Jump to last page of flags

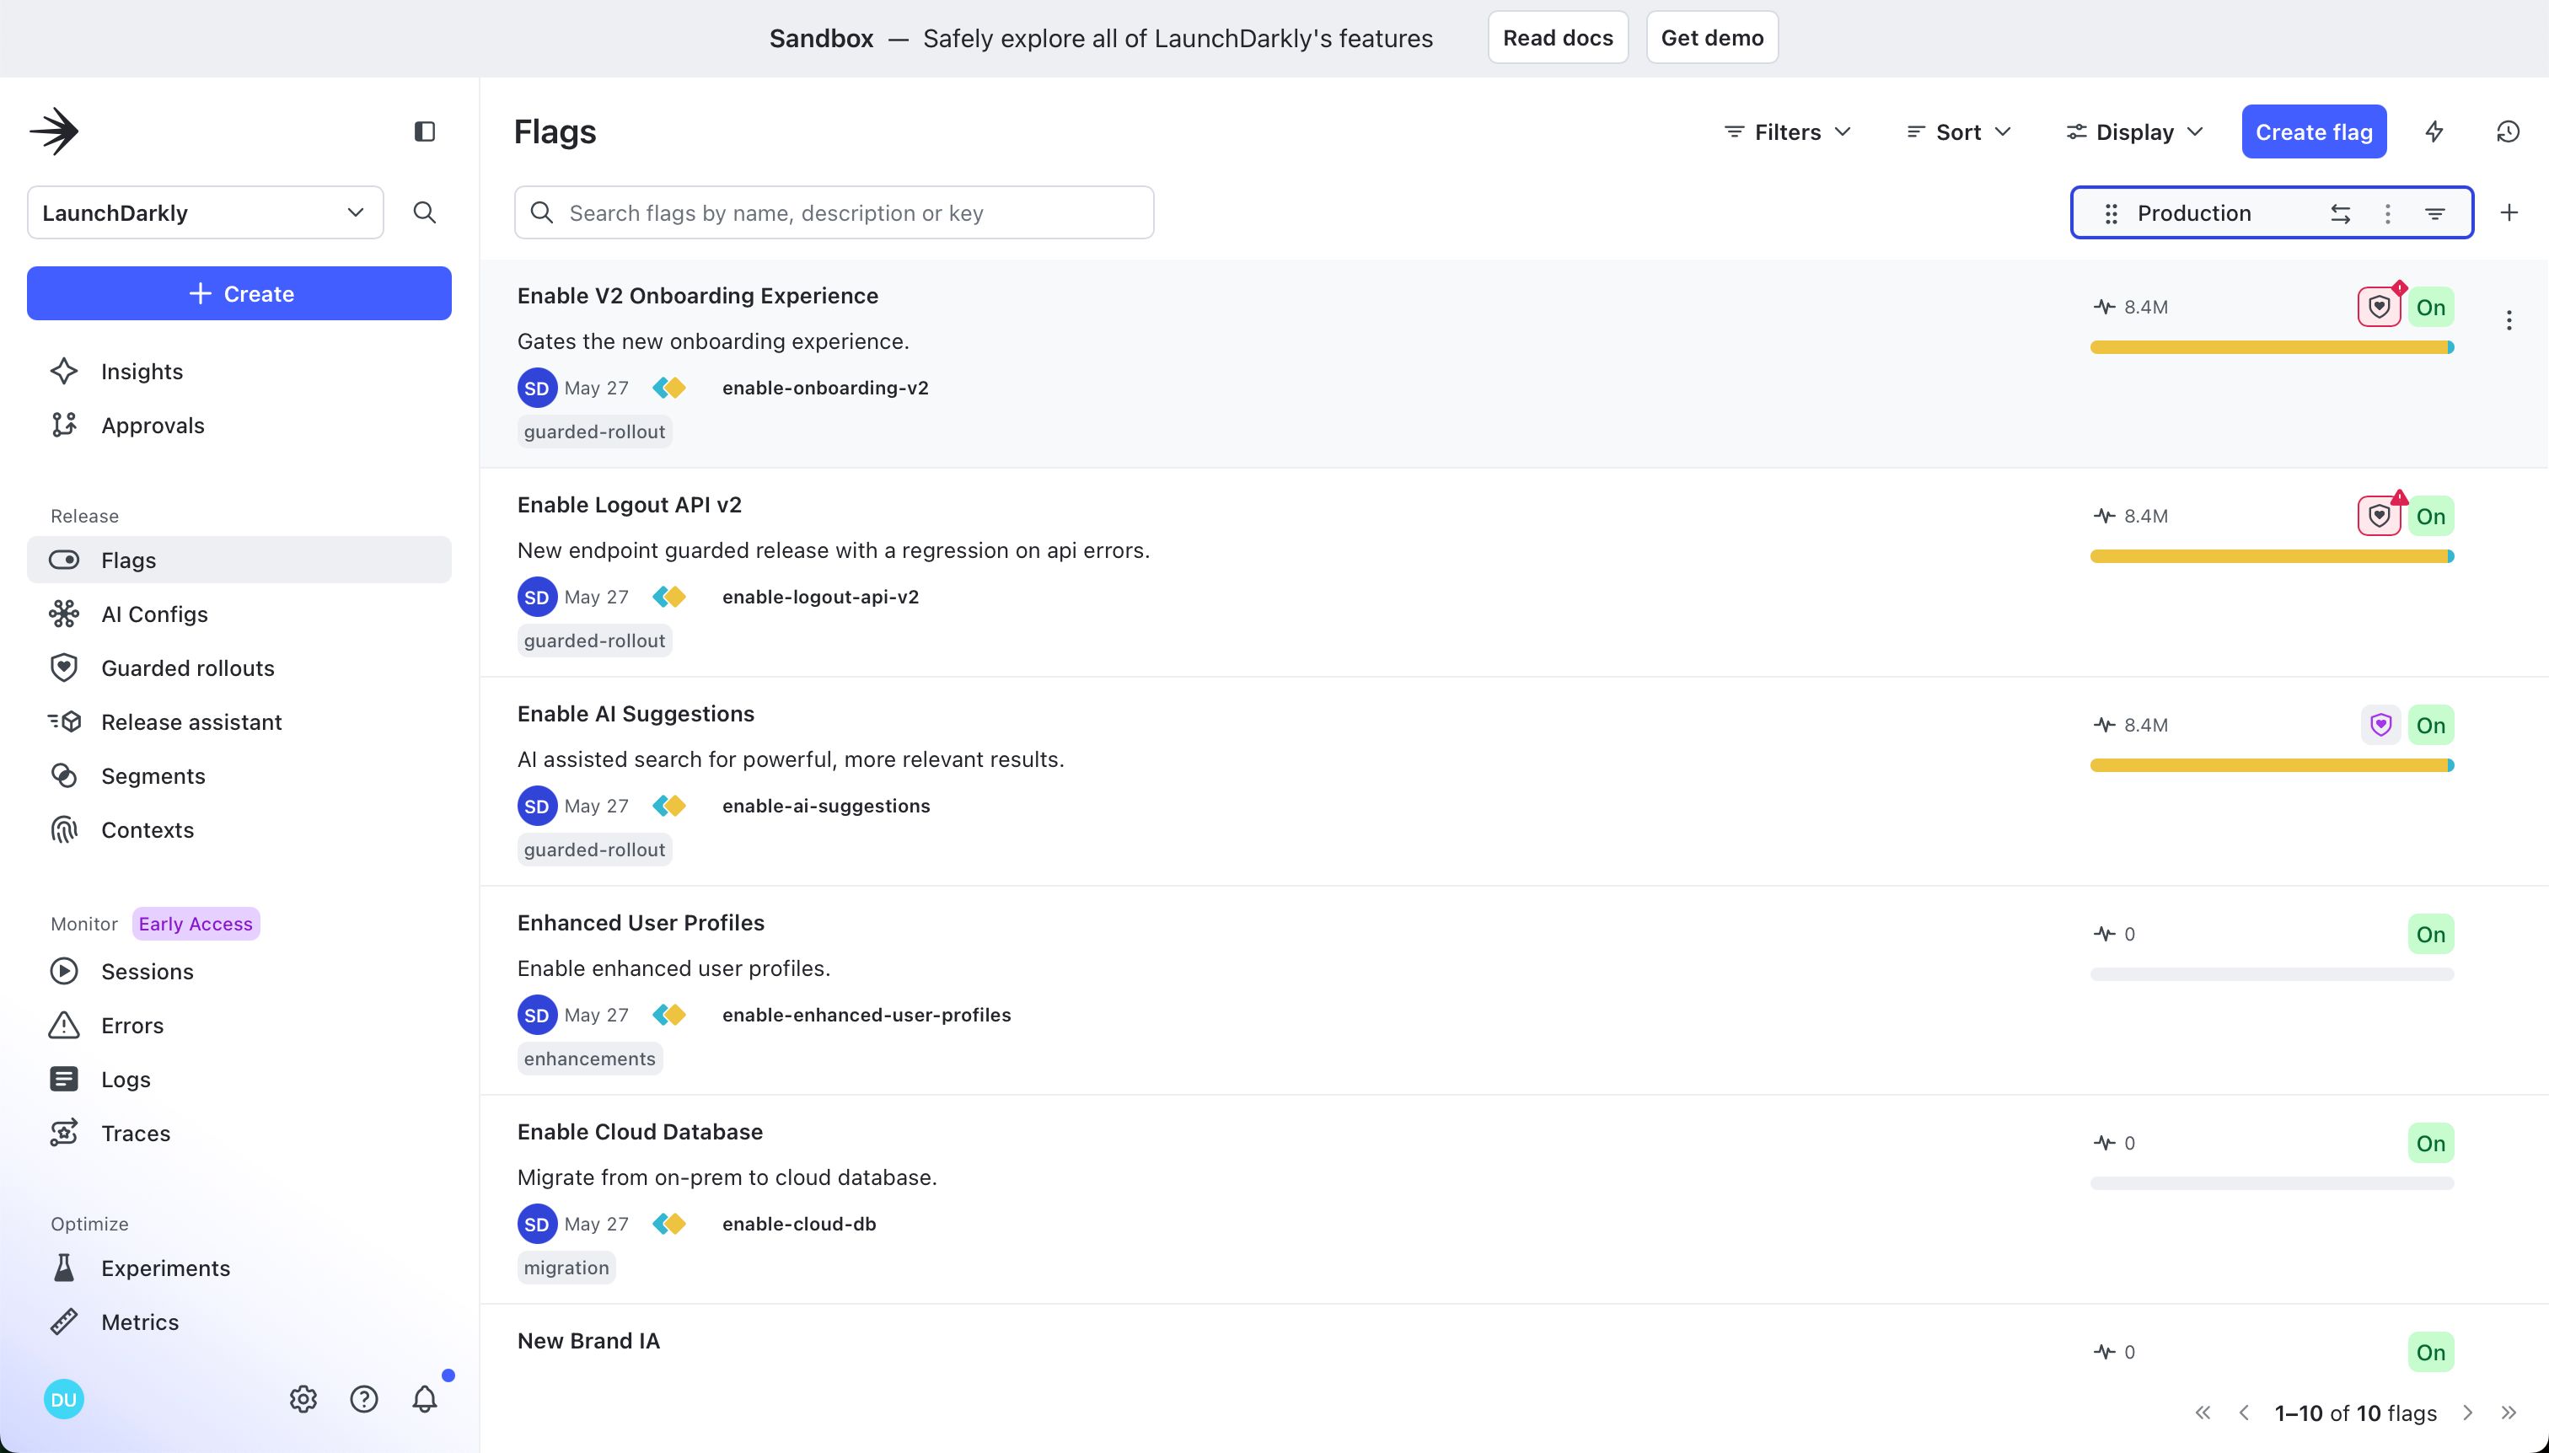pyautogui.click(x=2509, y=1412)
